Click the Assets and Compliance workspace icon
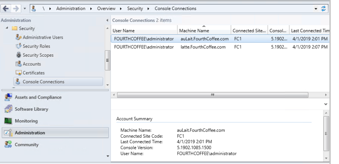339x164 pixels. [x=8, y=97]
